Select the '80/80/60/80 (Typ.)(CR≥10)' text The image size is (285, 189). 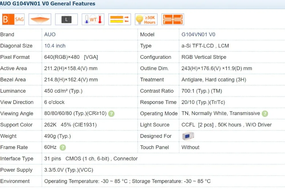(x=75, y=113)
